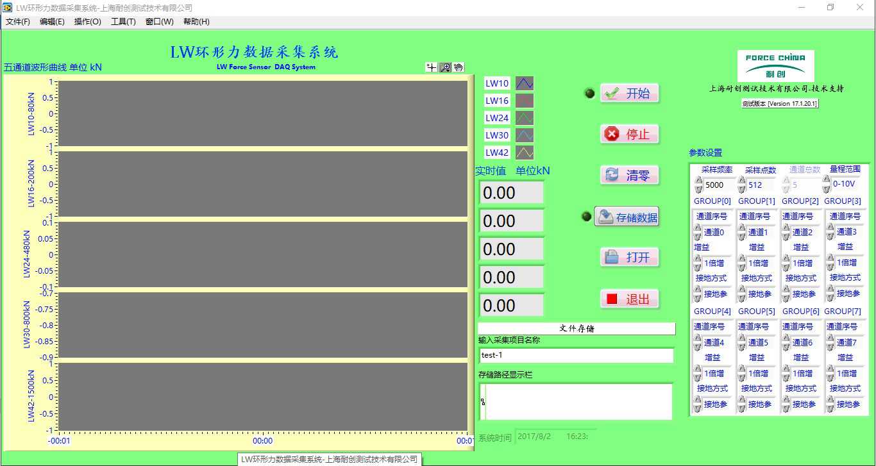The width and height of the screenshot is (876, 466).
Task: Activate the zoom magnifier graph tool
Action: tap(445, 67)
